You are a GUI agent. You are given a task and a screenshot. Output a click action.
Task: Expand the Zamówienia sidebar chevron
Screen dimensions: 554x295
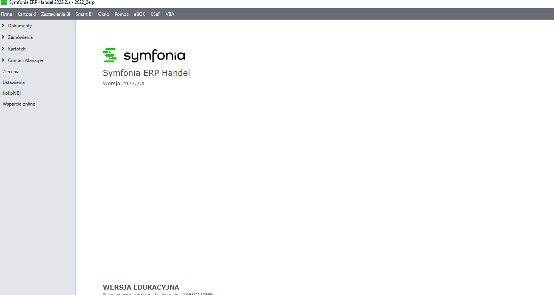pyautogui.click(x=3, y=37)
